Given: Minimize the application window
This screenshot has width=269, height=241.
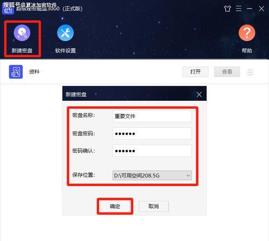Looking at the screenshot, I should 250,9.
